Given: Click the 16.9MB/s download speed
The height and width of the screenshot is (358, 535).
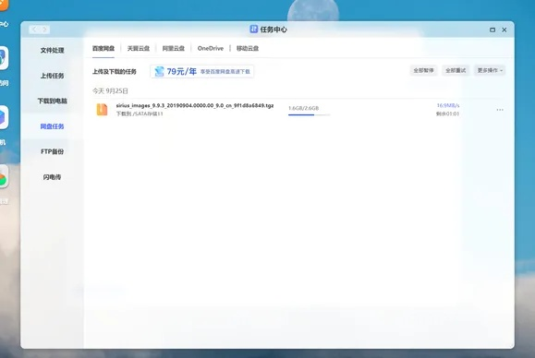Looking at the screenshot, I should point(448,105).
